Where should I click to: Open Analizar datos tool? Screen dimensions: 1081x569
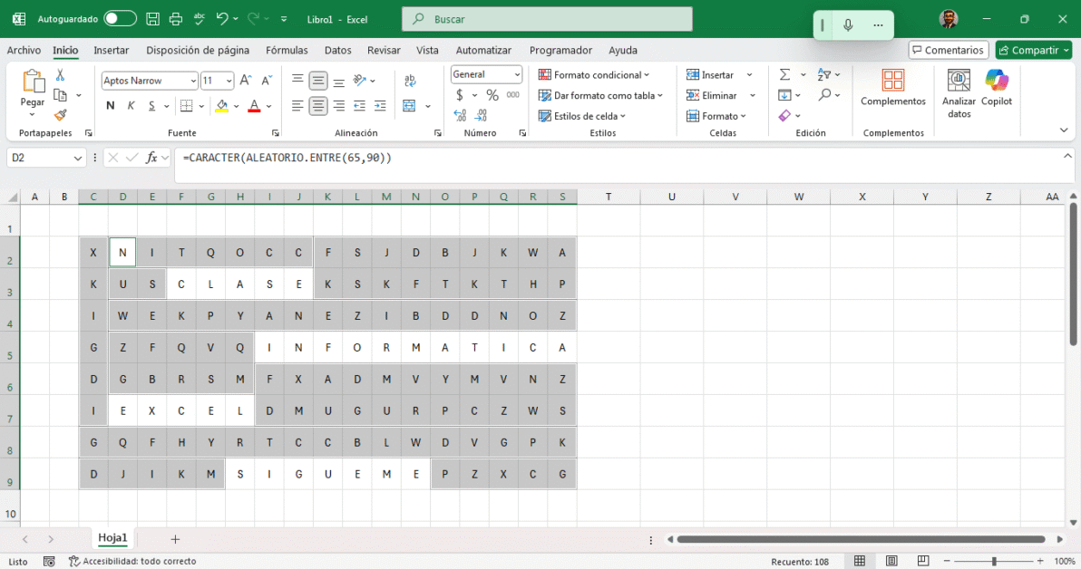click(x=959, y=82)
